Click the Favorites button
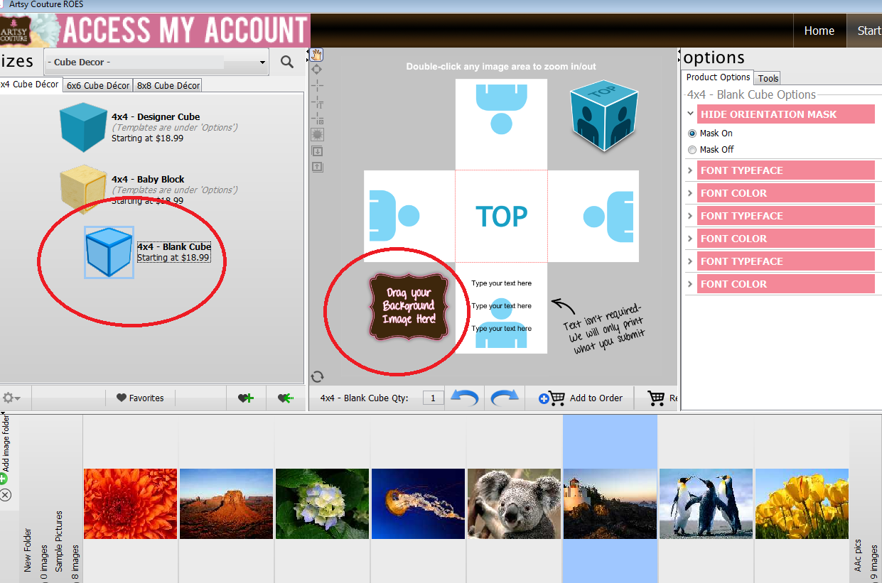The width and height of the screenshot is (882, 583). pyautogui.click(x=140, y=398)
